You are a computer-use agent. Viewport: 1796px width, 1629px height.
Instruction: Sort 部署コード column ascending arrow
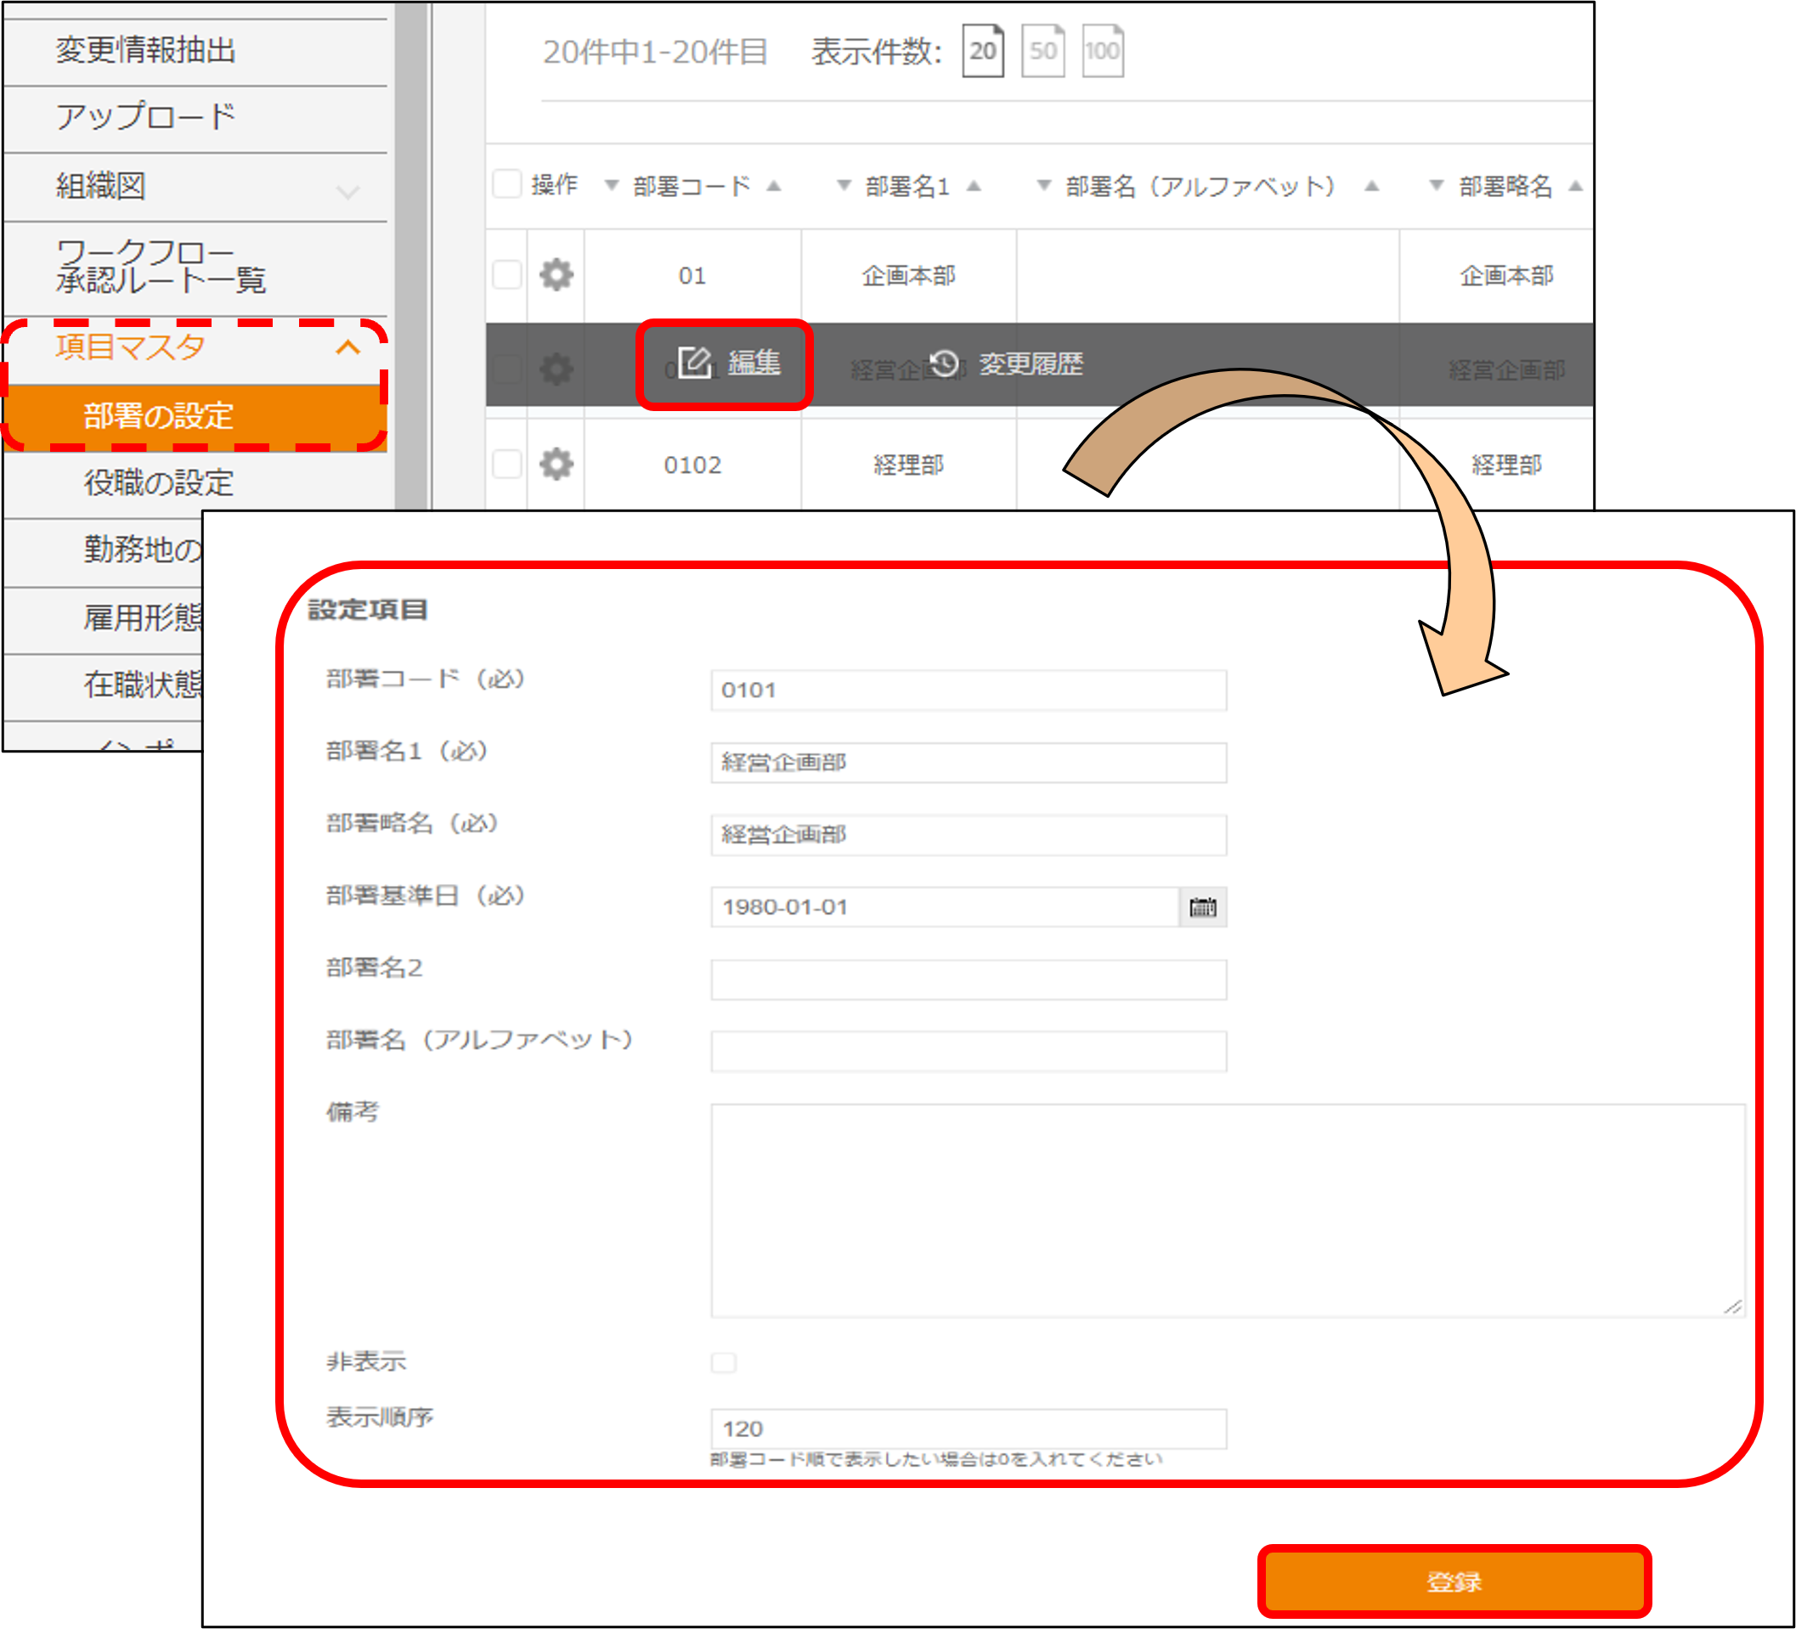(773, 186)
